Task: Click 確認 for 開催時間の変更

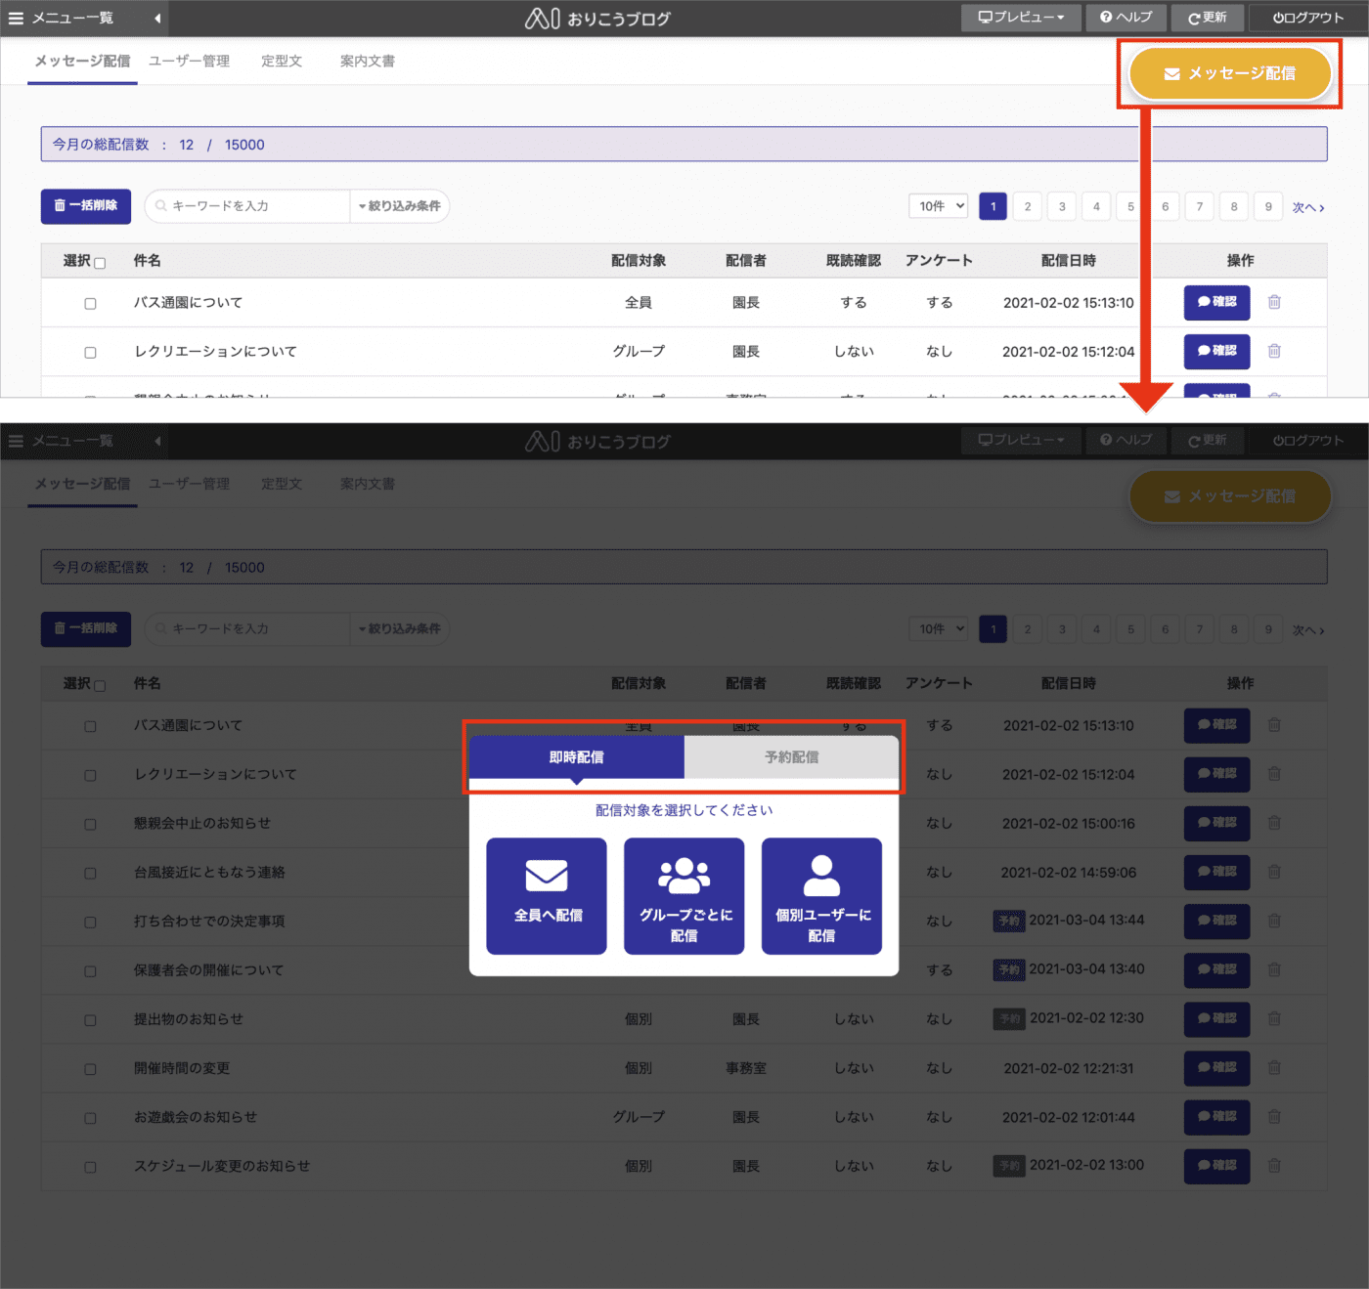Action: pos(1217,1067)
